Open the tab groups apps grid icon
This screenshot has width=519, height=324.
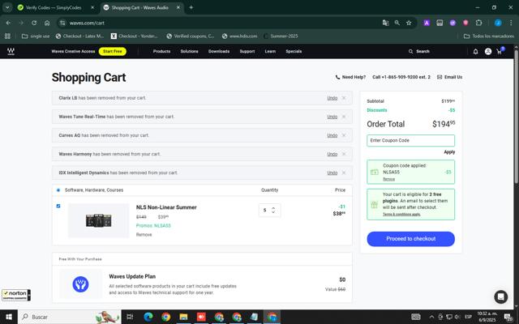(x=7, y=36)
